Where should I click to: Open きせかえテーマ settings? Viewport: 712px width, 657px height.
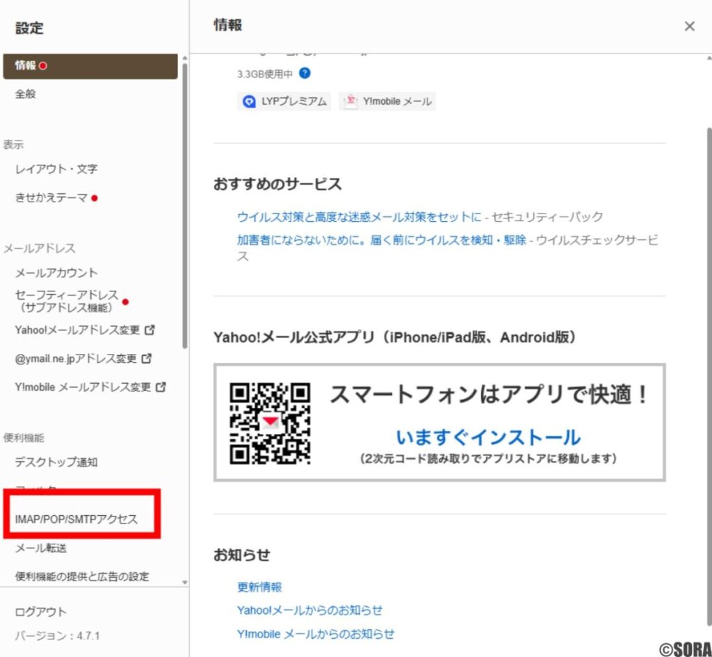[51, 197]
